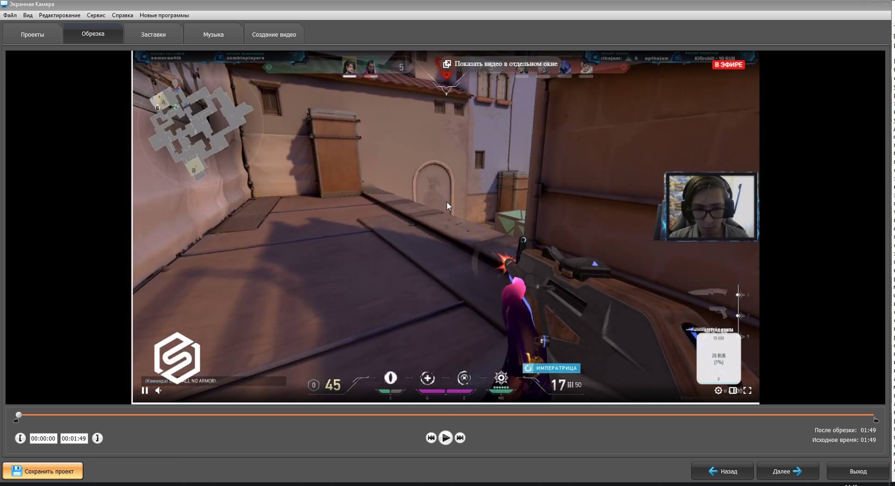This screenshot has height=486, width=895.
Task: Click the playhead knob on the timeline
Action: [x=19, y=415]
